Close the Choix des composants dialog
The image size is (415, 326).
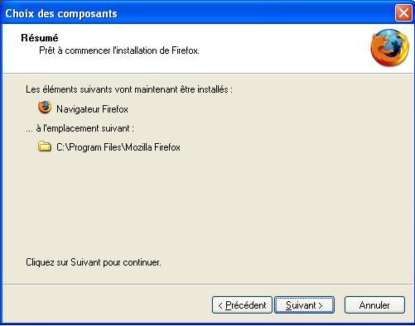tap(403, 13)
